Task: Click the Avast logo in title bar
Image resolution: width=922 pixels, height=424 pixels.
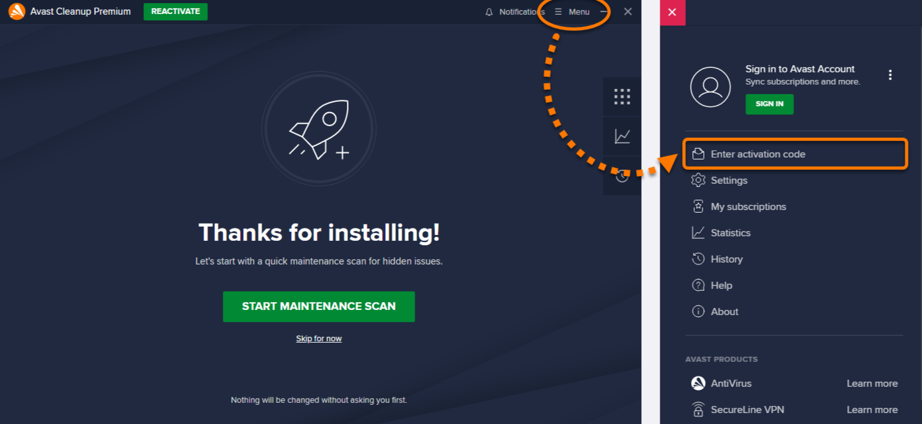Action: 17,12
